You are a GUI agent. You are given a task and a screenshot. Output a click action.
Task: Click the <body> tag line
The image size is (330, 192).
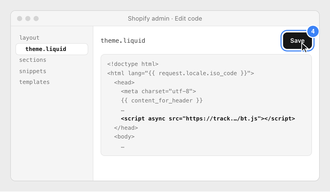click(x=124, y=137)
